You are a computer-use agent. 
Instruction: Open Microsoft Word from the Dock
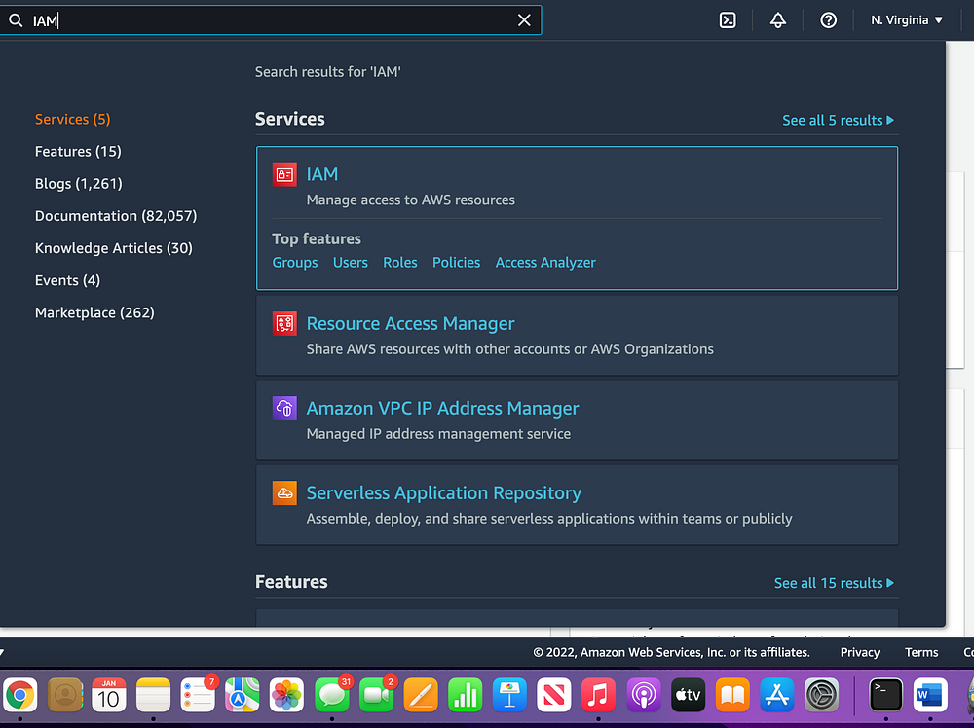tap(928, 695)
